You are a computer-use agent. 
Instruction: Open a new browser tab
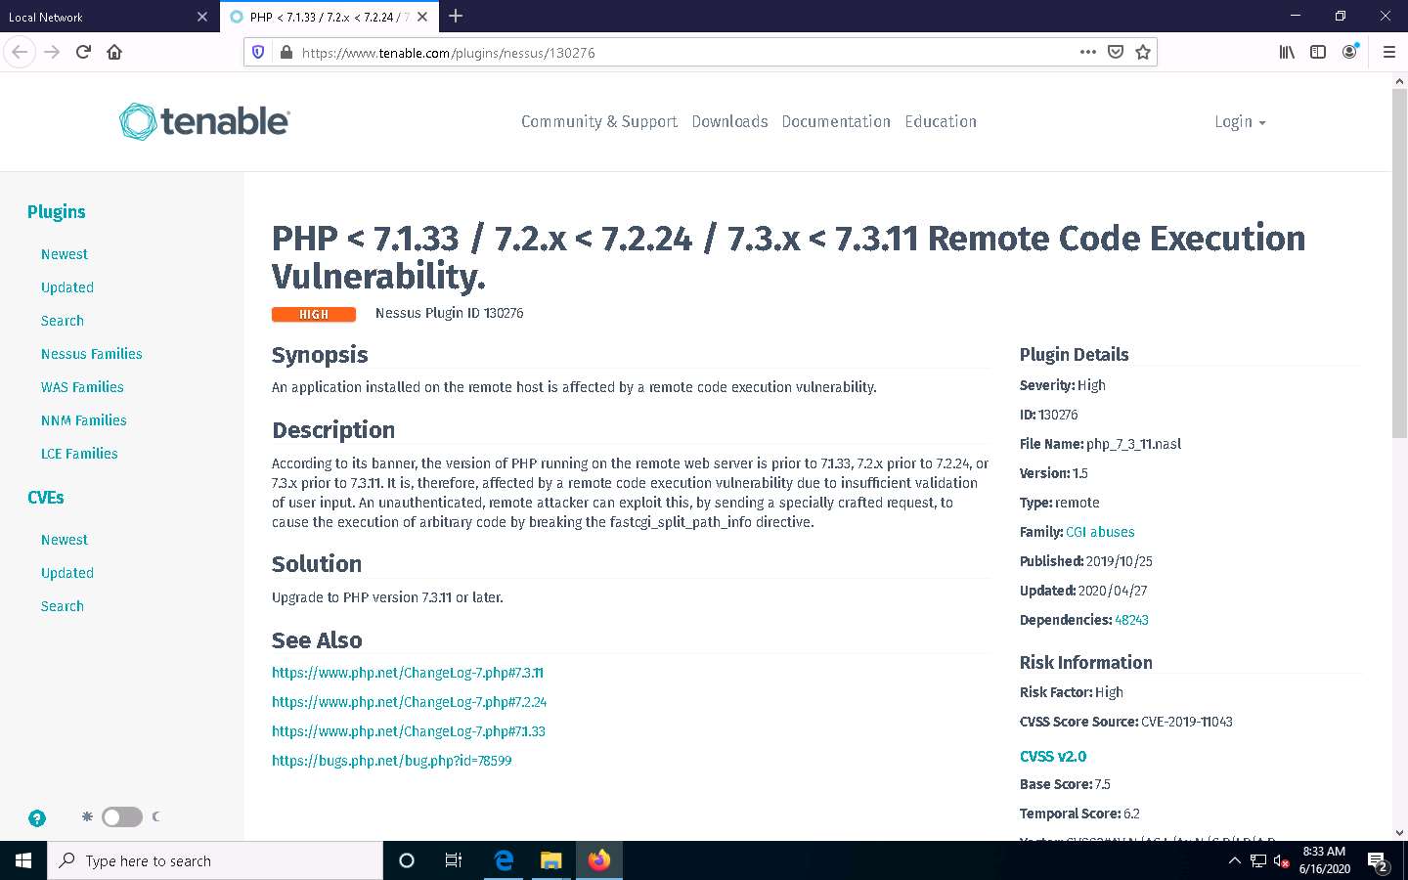pyautogui.click(x=456, y=16)
